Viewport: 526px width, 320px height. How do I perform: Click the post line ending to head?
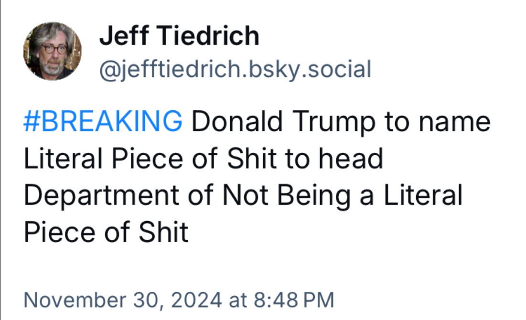click(x=204, y=158)
